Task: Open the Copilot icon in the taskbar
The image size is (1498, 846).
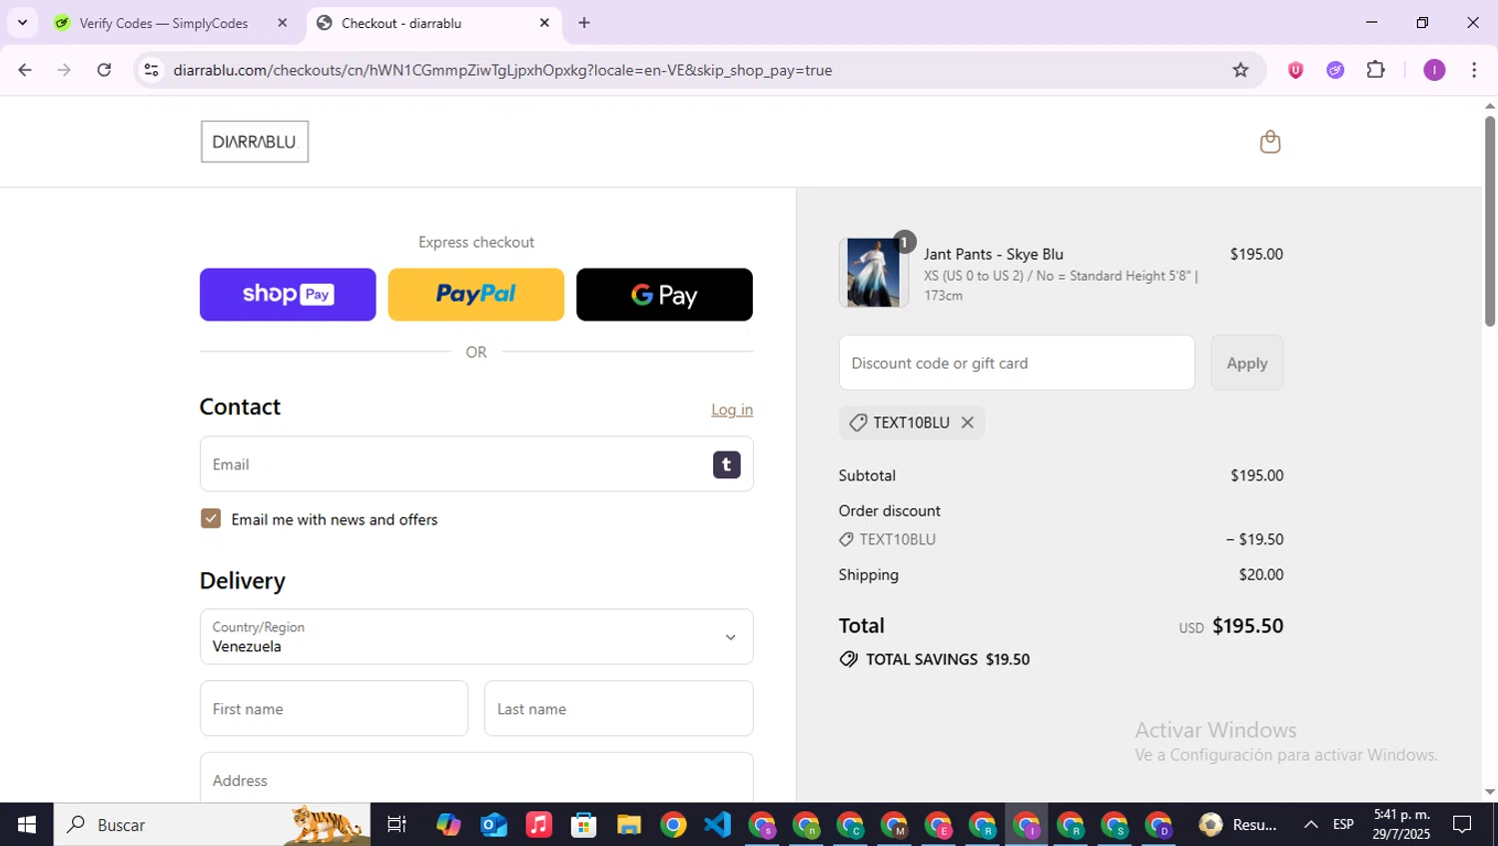Action: click(448, 825)
